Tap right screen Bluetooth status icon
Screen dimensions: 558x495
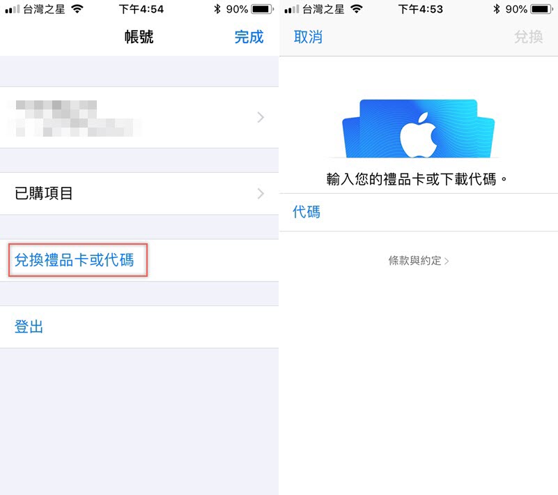497,9
